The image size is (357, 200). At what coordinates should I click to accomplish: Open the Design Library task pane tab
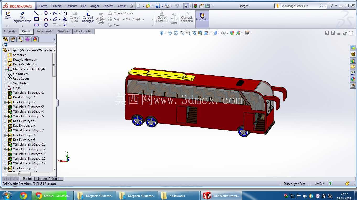(353, 60)
